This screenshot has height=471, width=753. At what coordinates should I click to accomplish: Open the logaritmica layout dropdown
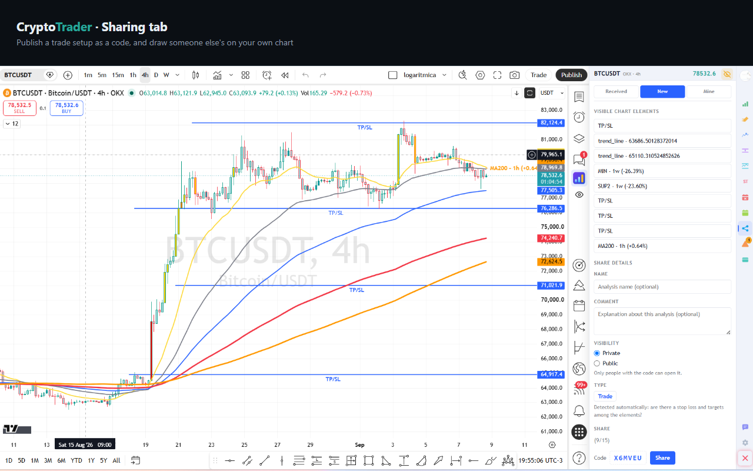[x=444, y=75]
